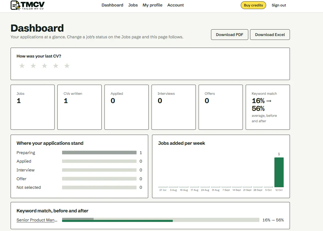
Task: Click the "5 Oct" week label
Action: coord(268,190)
